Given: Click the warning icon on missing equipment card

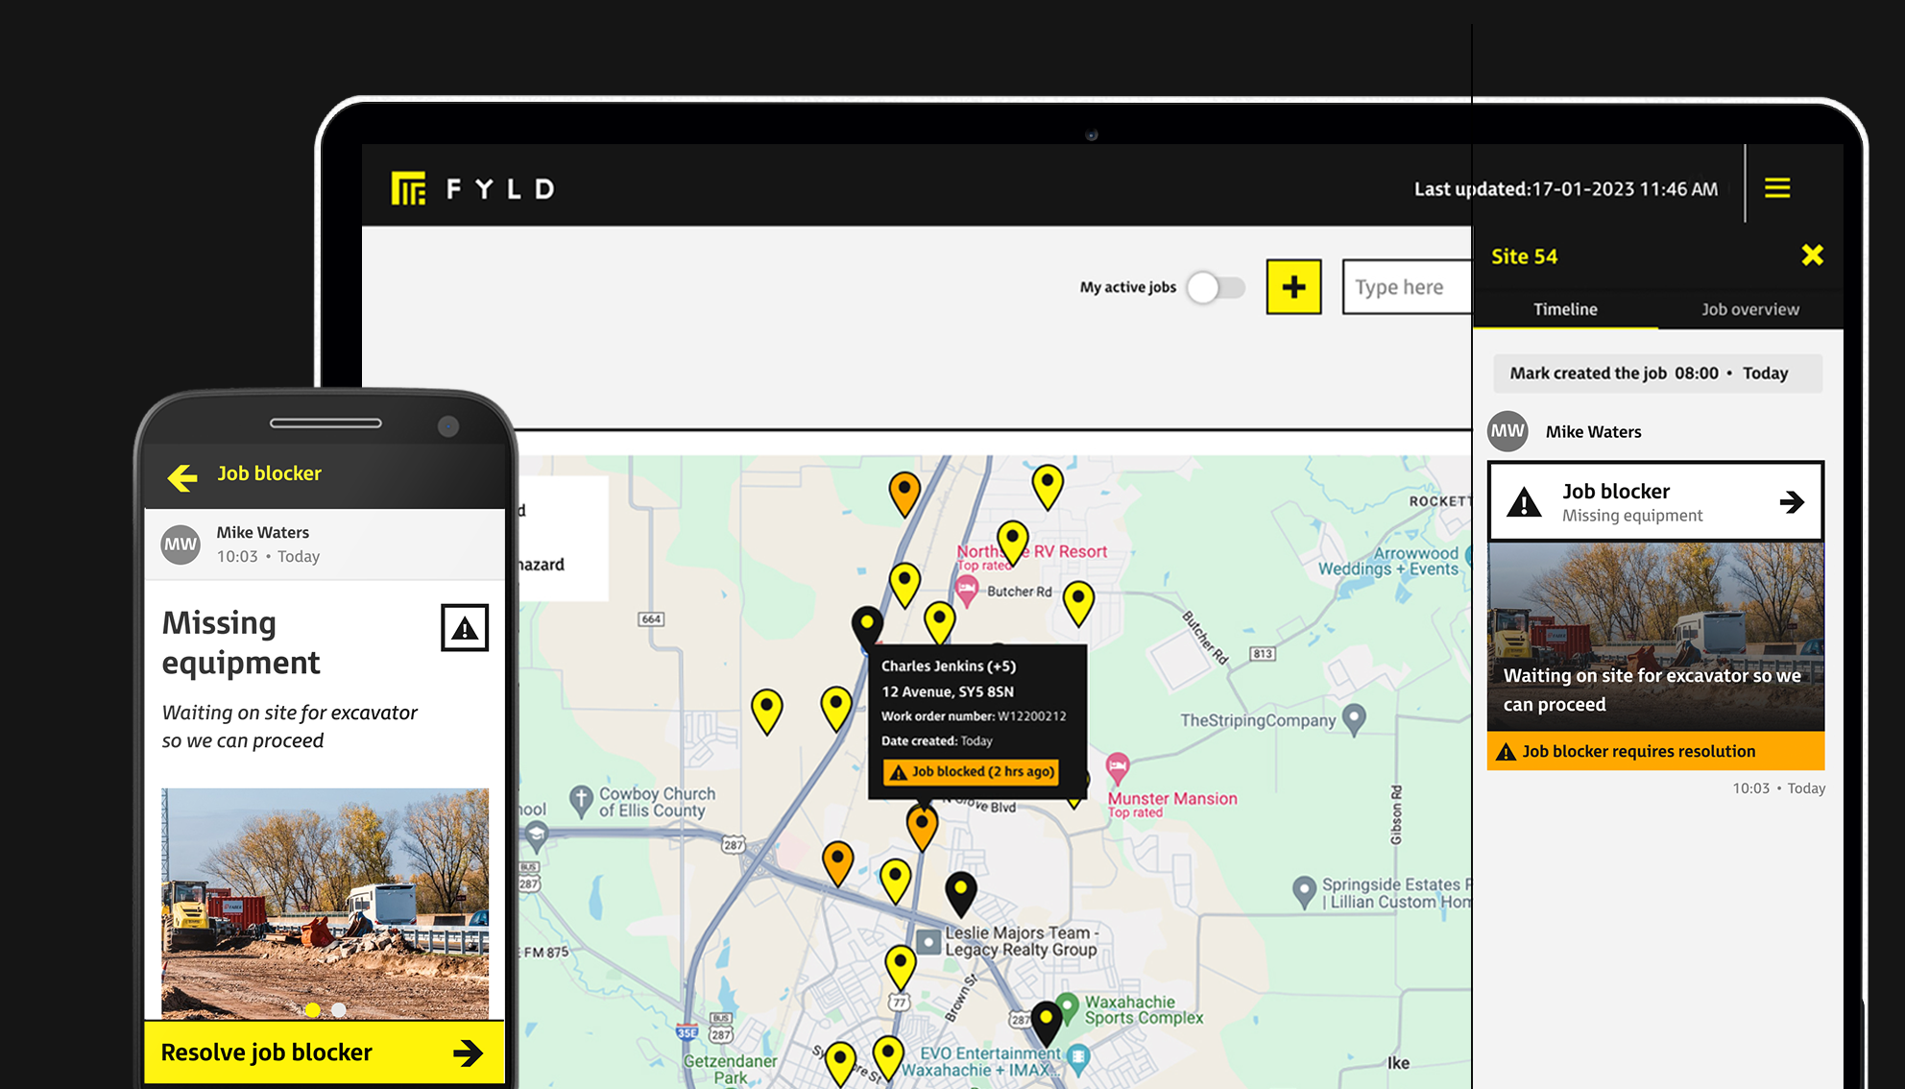Looking at the screenshot, I should click(x=462, y=626).
